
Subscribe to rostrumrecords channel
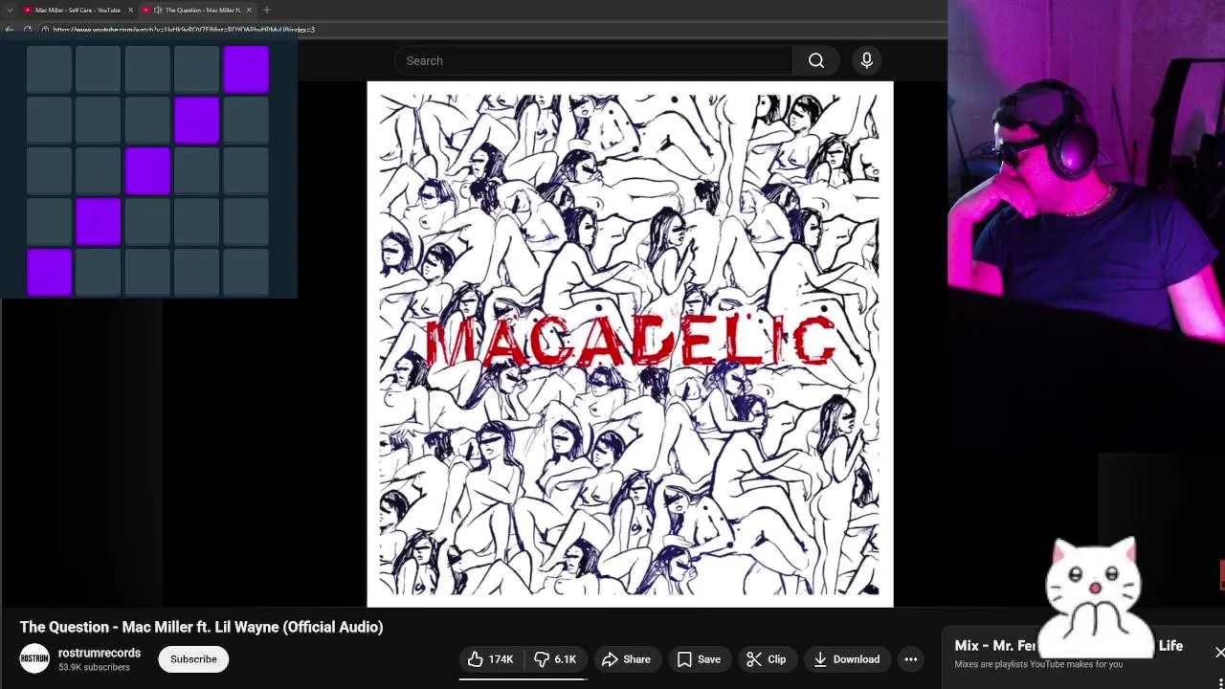pos(193,659)
